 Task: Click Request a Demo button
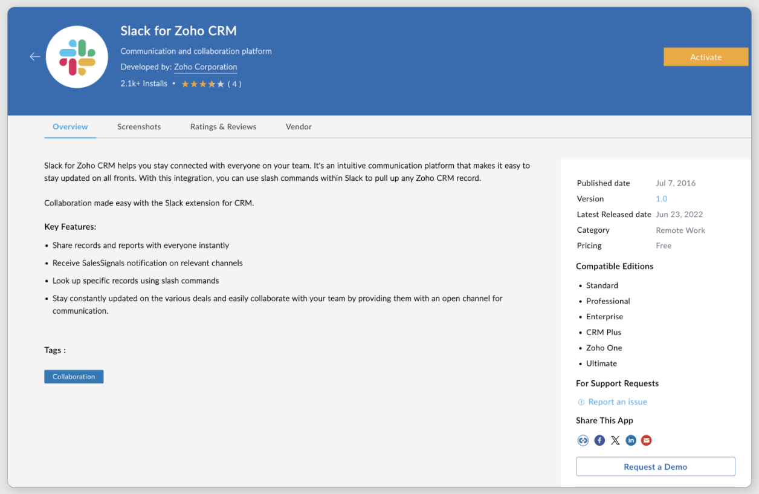pos(656,467)
